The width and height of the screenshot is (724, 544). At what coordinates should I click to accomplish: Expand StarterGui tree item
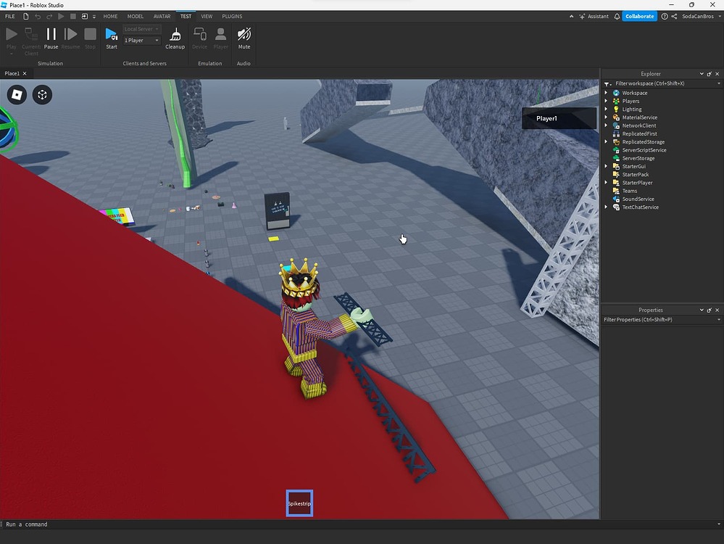(607, 166)
